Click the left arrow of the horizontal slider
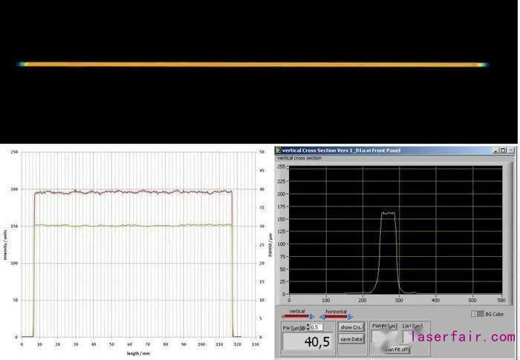Viewport: 520px width, 360px height. [x=322, y=317]
